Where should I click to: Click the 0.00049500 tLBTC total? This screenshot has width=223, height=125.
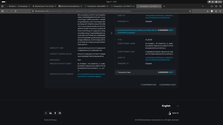tap(168, 85)
